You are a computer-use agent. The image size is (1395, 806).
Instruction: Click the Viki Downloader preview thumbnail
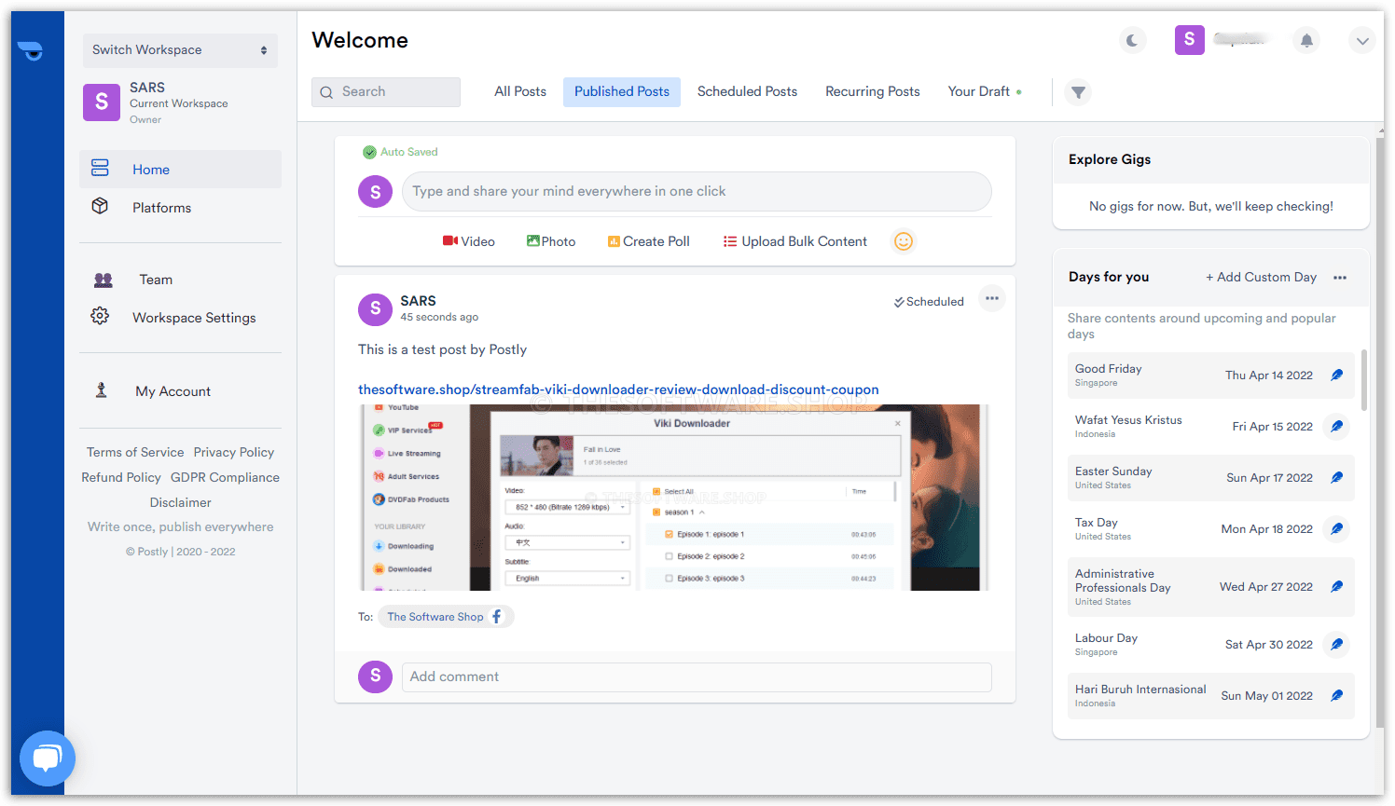673,498
